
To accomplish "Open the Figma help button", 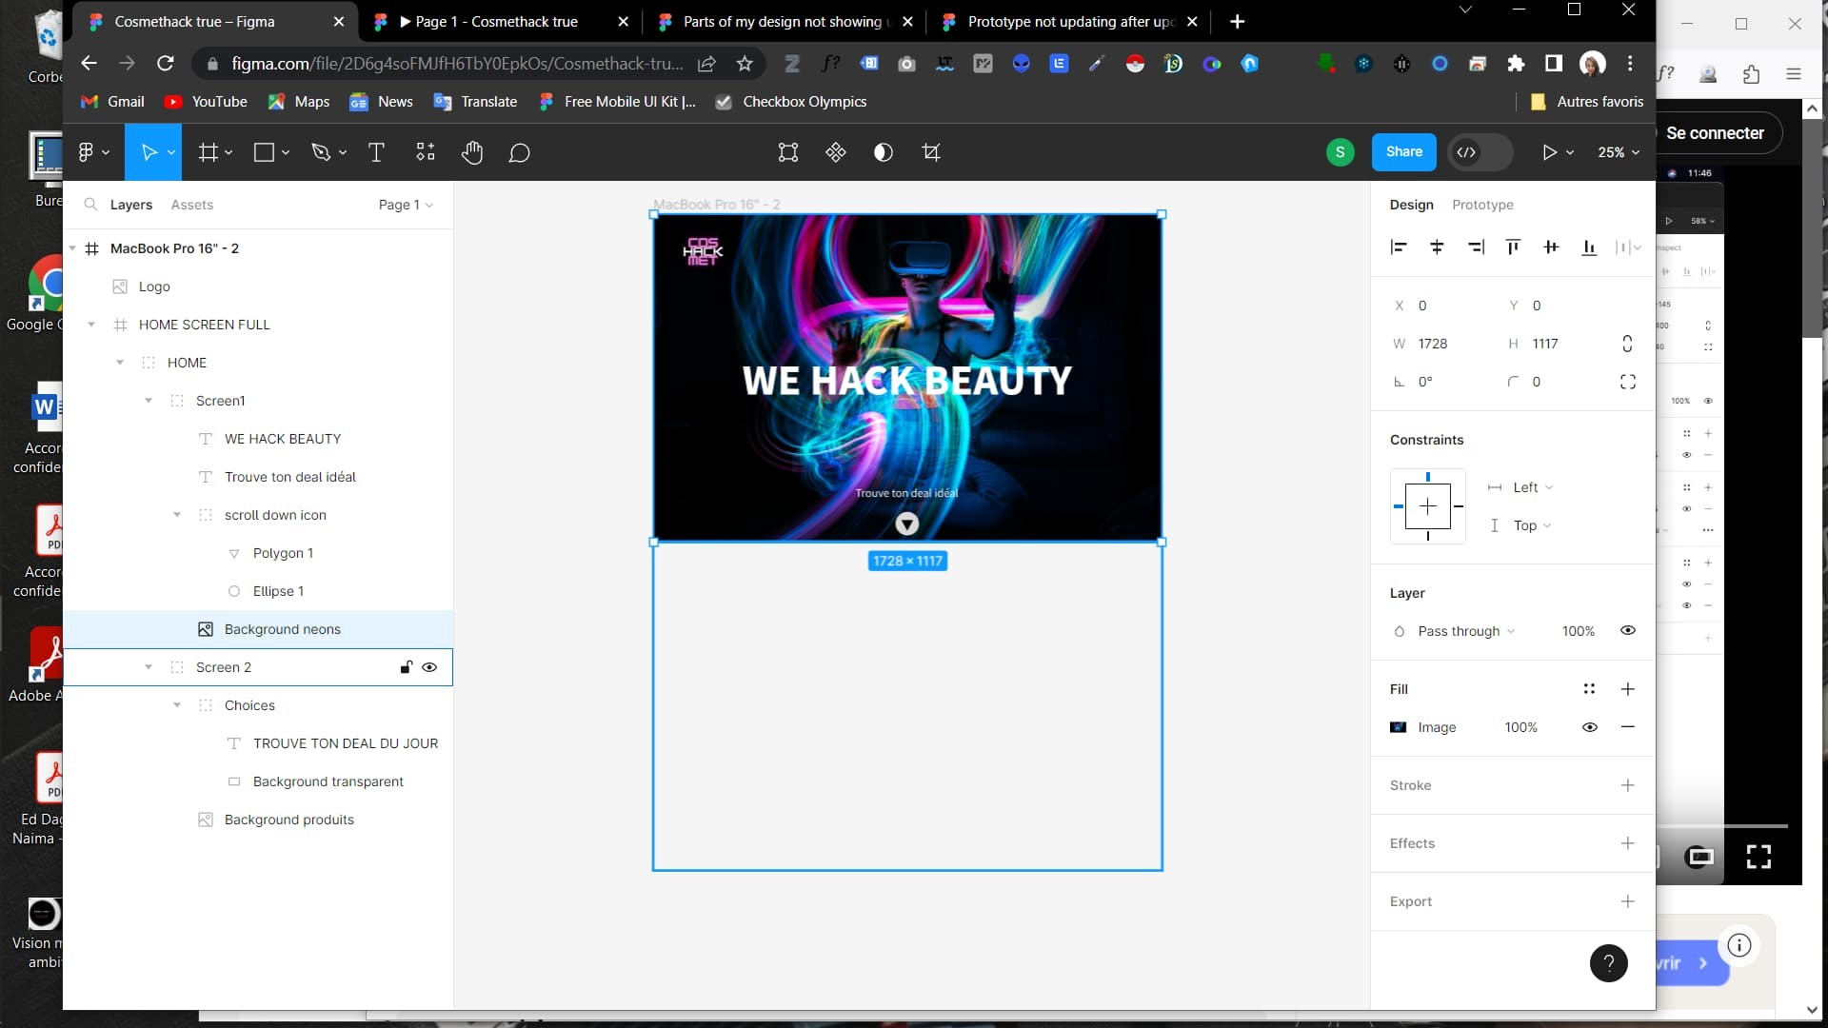I will (x=1609, y=963).
